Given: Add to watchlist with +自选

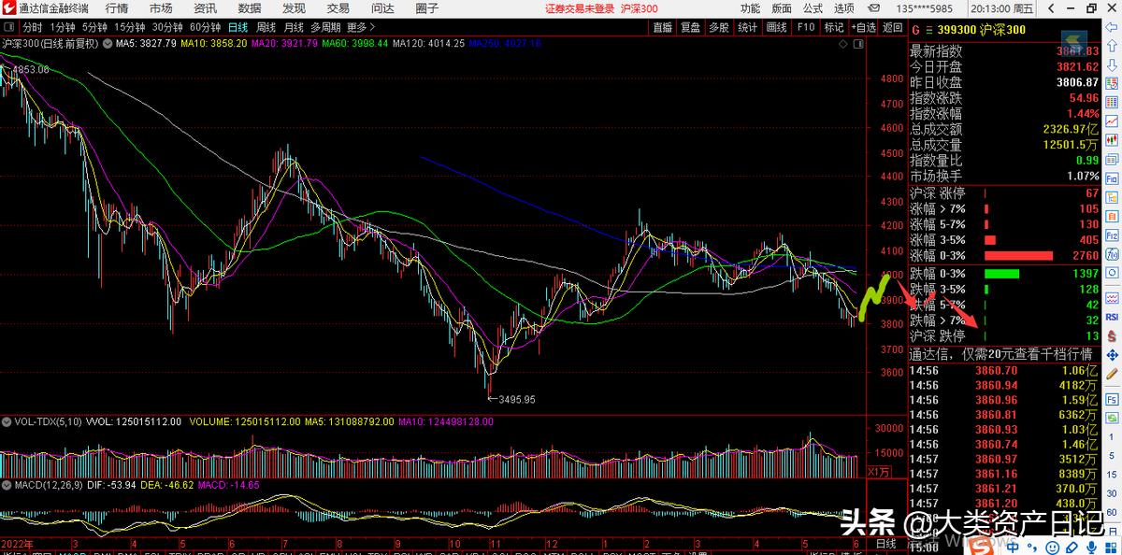Looking at the screenshot, I should [863, 28].
